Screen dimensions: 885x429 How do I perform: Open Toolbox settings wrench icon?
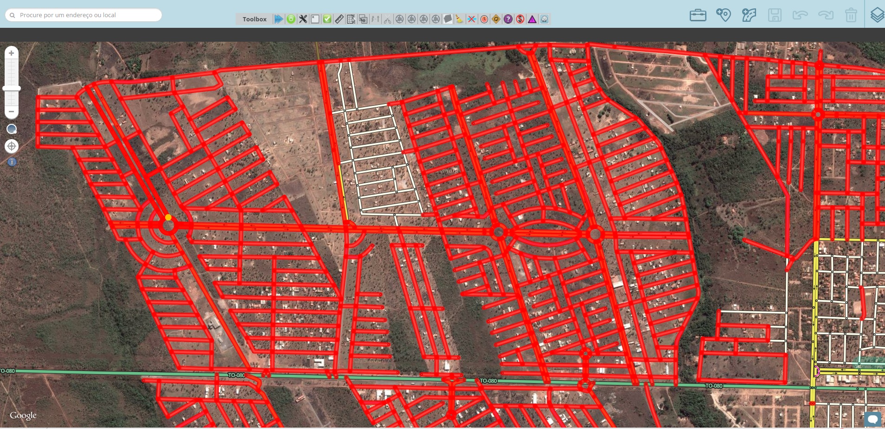pyautogui.click(x=303, y=19)
